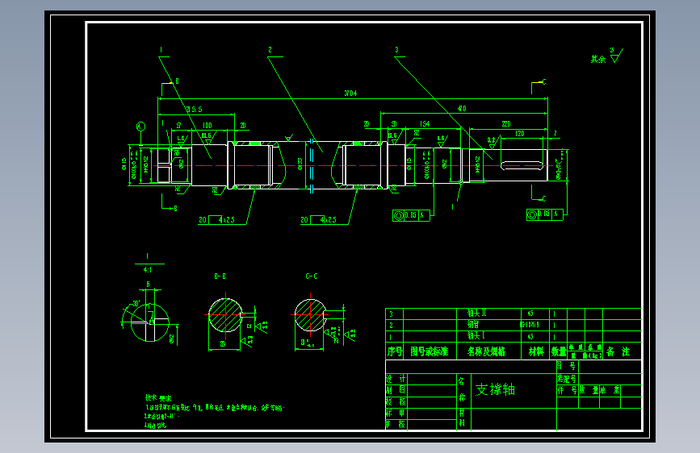Select the '100' dimension text

207,126
